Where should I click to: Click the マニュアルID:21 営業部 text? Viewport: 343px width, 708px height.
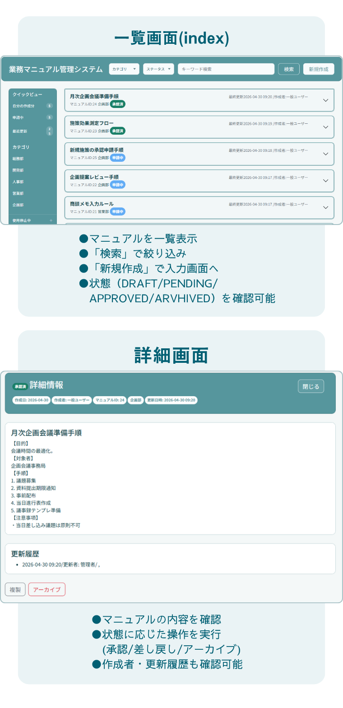pos(89,211)
